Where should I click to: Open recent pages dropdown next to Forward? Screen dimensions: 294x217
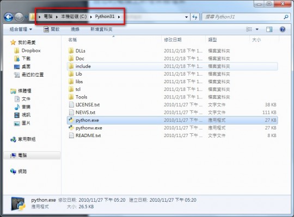coord(26,17)
